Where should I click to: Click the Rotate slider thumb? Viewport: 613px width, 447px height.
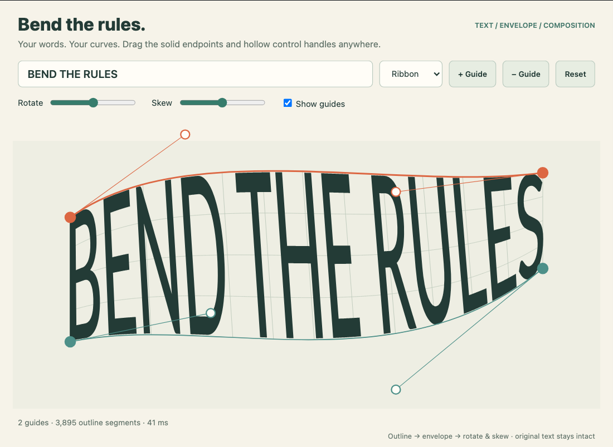click(x=93, y=102)
